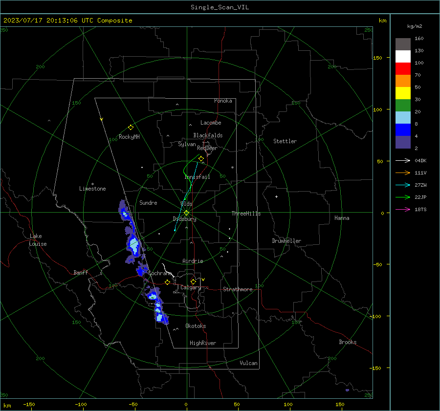Viewport: 440px width, 411px height.
Task: Pick the green 20-30 legend swatch
Action: (x=403, y=106)
